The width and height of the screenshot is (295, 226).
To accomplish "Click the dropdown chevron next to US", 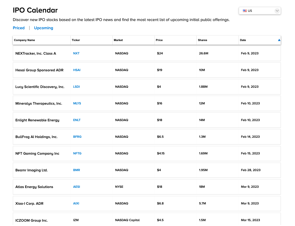I will coord(277,11).
